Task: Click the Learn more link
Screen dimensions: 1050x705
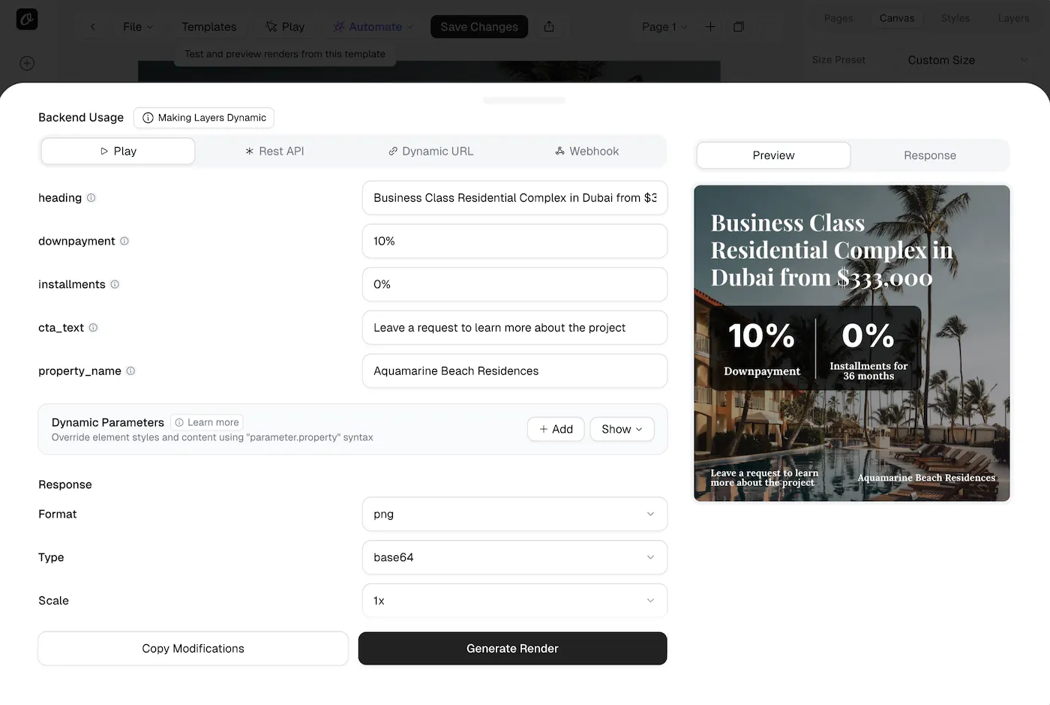Action: pos(207,422)
